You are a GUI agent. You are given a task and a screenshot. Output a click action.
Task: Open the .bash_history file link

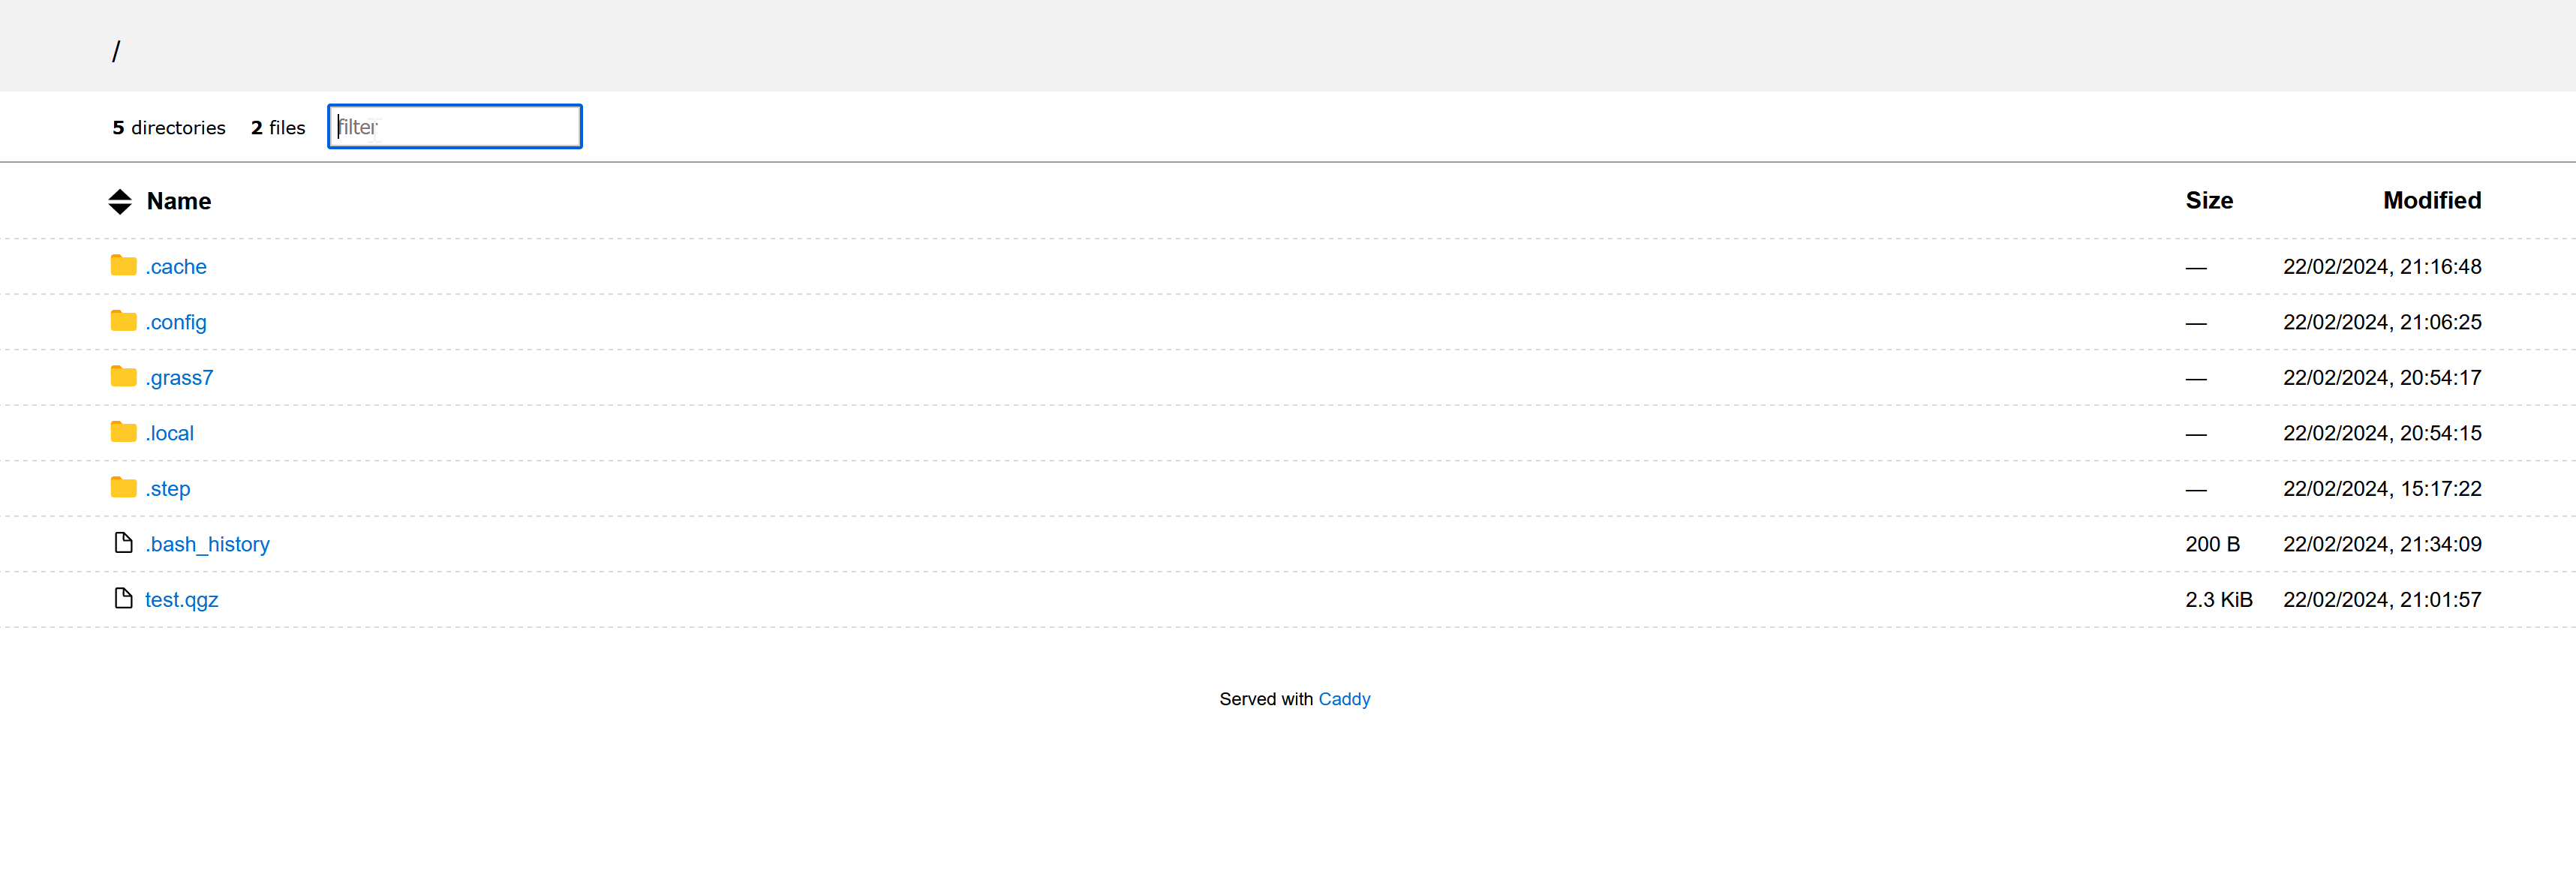click(207, 544)
